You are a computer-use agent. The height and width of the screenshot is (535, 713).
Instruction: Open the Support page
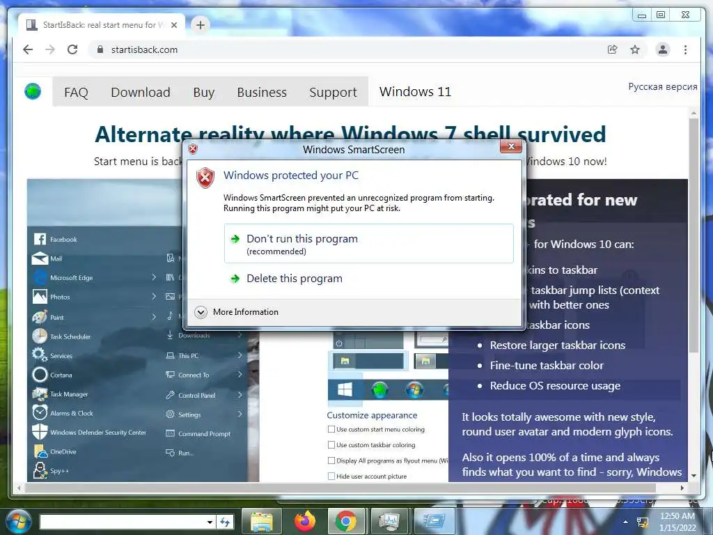coord(334,93)
